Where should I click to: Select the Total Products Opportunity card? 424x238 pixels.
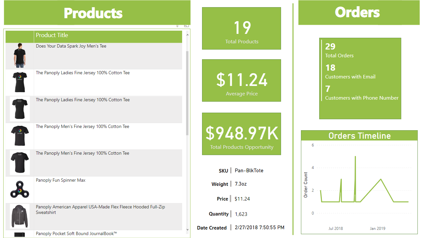tap(242, 134)
